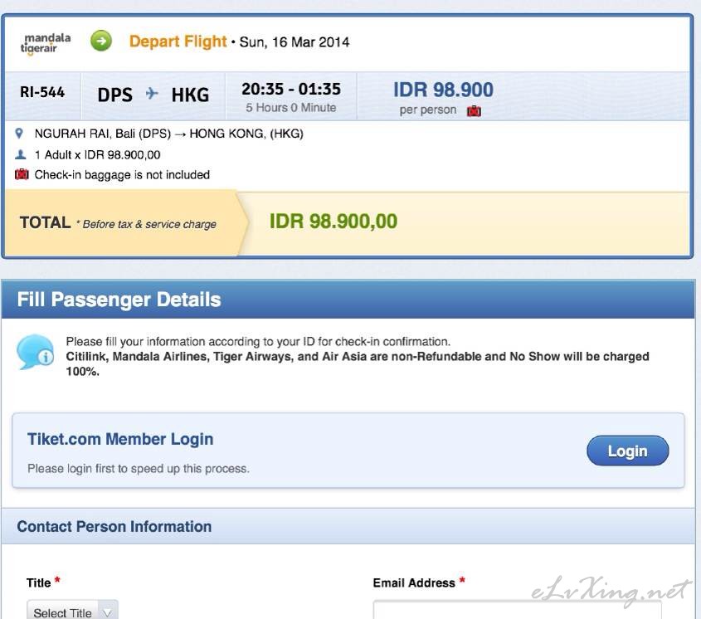Click the Tiket.com Member Login title
701x619 pixels.
[120, 439]
